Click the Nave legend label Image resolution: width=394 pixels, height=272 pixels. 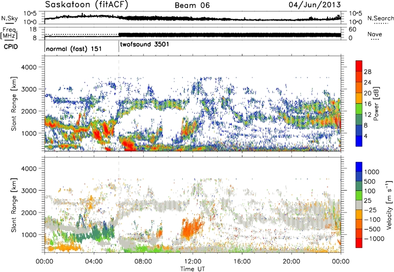click(375, 34)
